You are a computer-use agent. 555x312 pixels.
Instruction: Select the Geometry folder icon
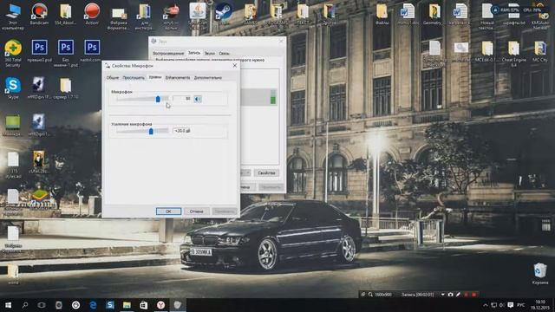pos(434,14)
